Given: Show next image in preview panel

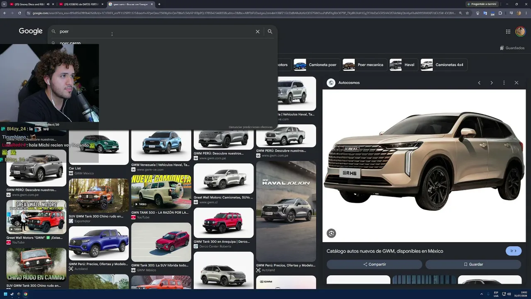Looking at the screenshot, I should 492,83.
